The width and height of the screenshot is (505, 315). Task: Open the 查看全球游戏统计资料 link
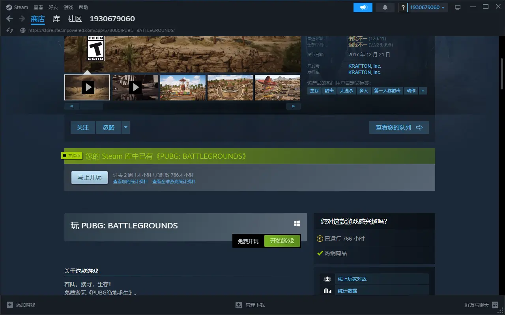[174, 182]
